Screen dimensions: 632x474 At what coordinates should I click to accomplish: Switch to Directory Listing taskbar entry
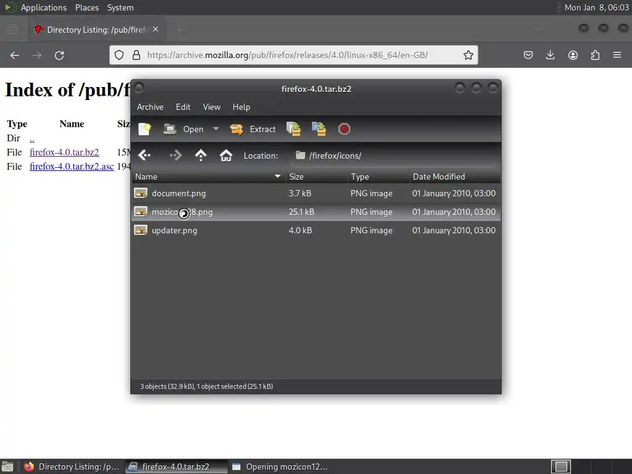[x=72, y=467]
